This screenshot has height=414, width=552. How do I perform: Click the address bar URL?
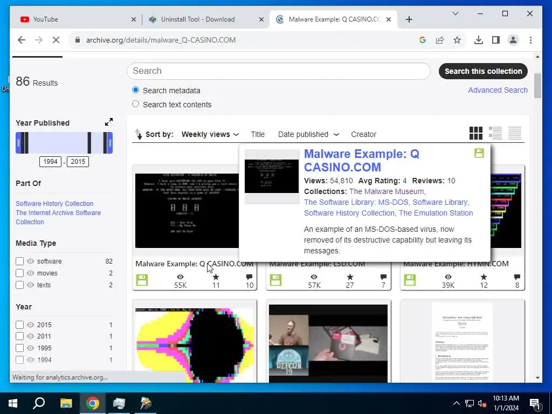click(x=161, y=40)
